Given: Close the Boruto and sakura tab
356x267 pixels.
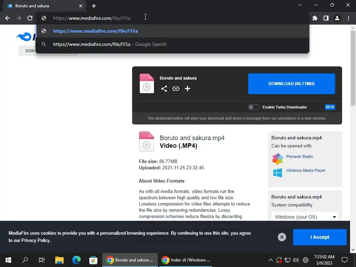Looking at the screenshot, I should tap(81, 6).
